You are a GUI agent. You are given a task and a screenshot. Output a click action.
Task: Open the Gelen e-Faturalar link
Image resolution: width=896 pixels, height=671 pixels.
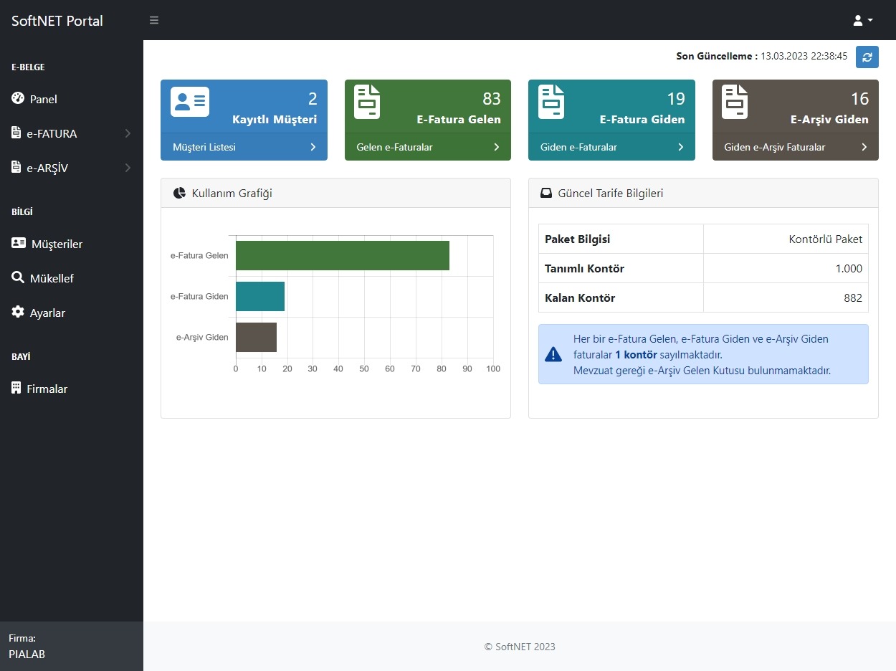(394, 147)
